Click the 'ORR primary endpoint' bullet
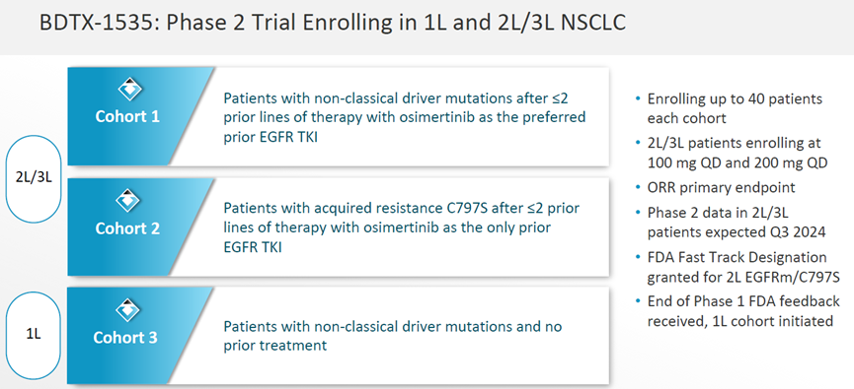The image size is (854, 389). (721, 187)
